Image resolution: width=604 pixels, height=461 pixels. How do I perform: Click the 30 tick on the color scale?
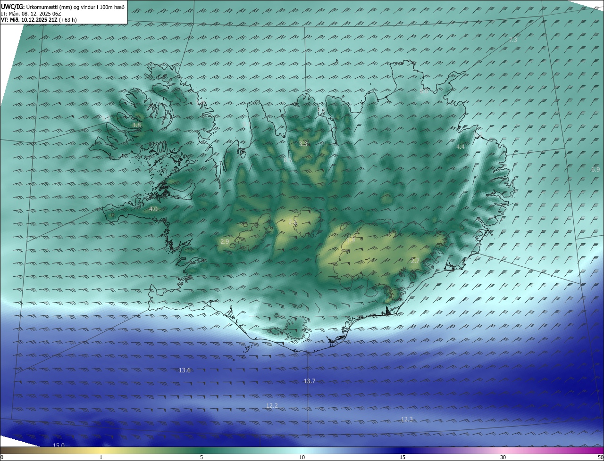[x=503, y=457]
